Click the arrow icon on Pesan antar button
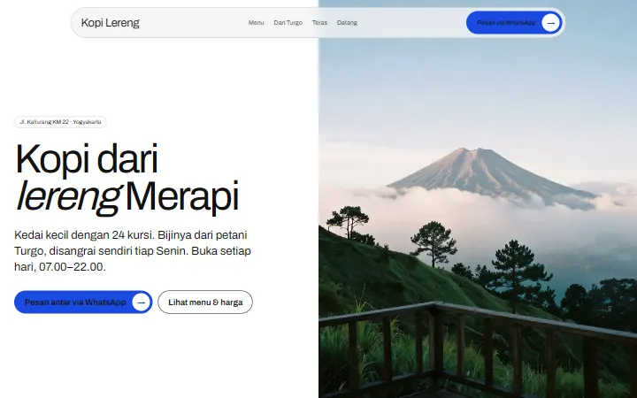The width and height of the screenshot is (637, 398). [141, 302]
